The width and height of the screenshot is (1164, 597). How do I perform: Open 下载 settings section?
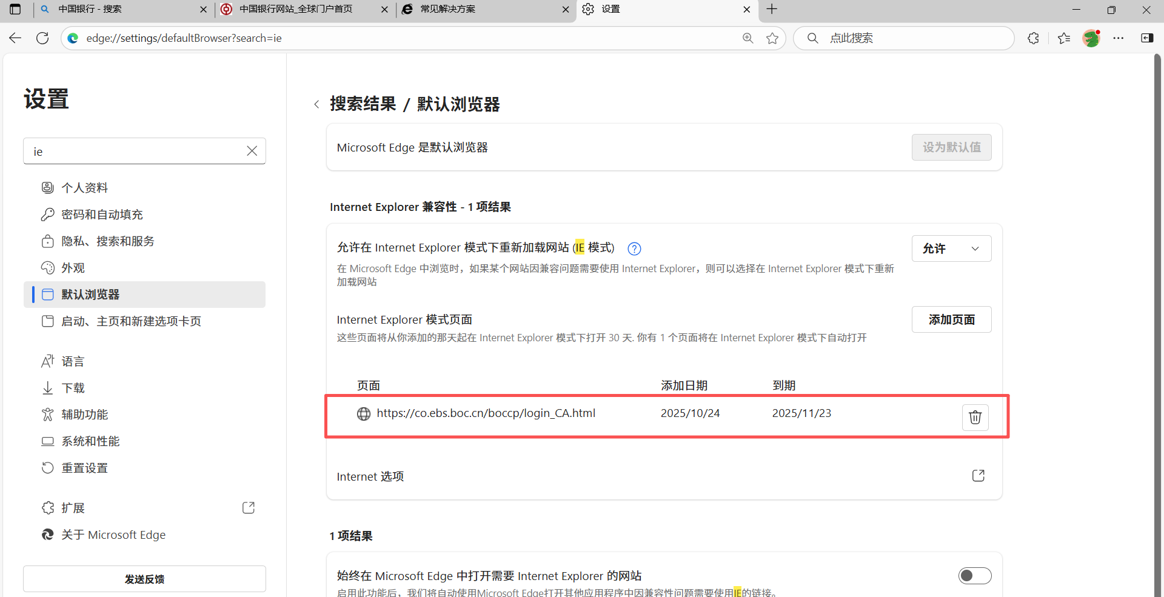click(x=144, y=388)
